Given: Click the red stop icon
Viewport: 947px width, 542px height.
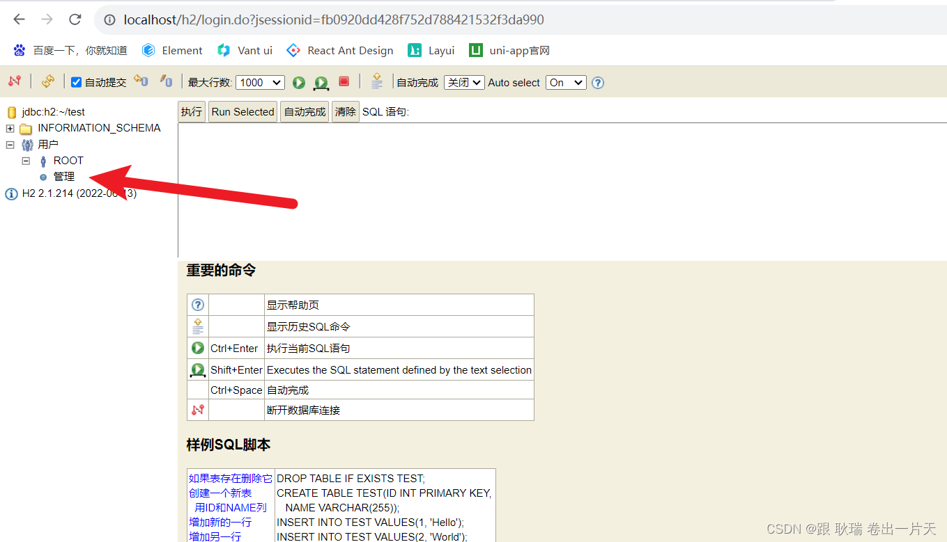Looking at the screenshot, I should point(344,81).
